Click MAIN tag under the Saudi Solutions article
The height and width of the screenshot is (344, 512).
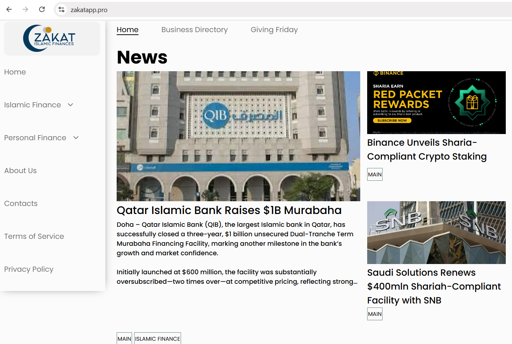(375, 314)
